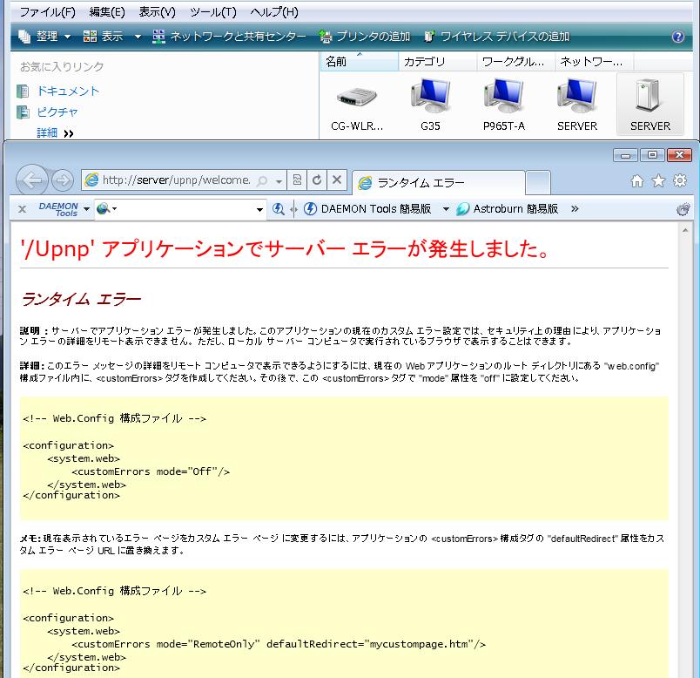Go back in the Internet Explorer window
This screenshot has height=678, width=700.
[x=31, y=180]
